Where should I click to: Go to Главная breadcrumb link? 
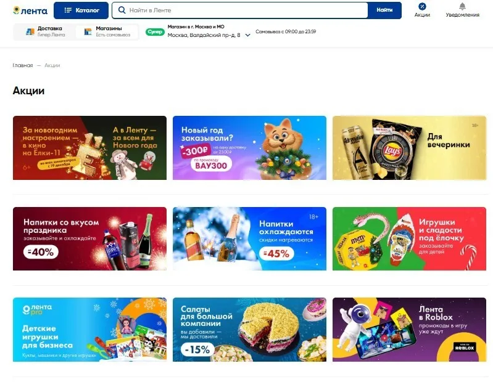click(x=23, y=65)
